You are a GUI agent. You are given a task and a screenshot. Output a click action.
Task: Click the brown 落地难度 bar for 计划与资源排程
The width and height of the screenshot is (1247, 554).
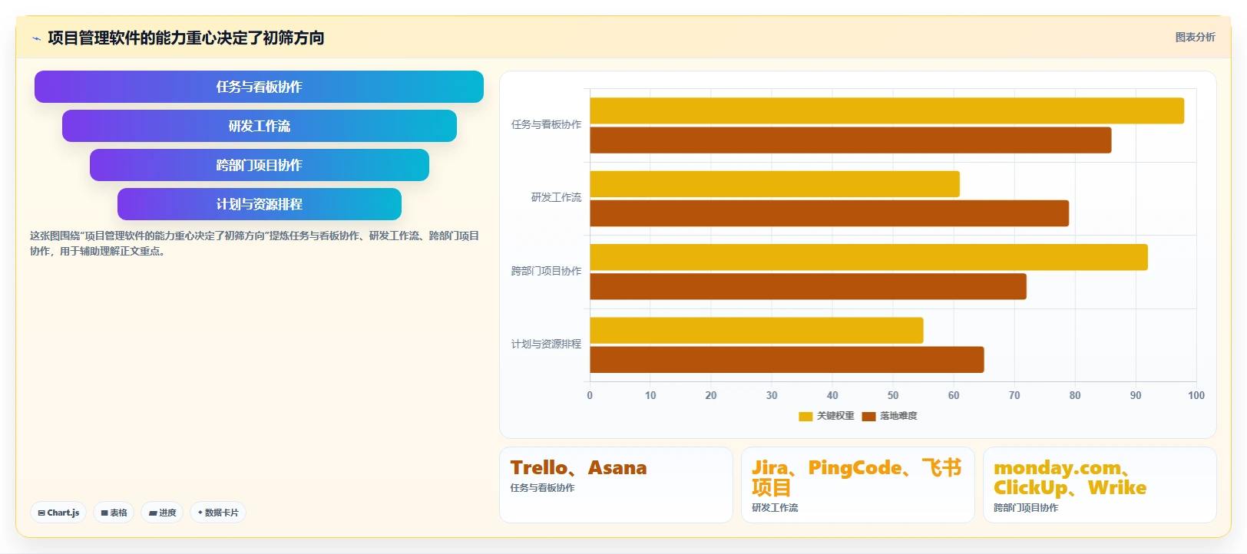pyautogui.click(x=787, y=360)
